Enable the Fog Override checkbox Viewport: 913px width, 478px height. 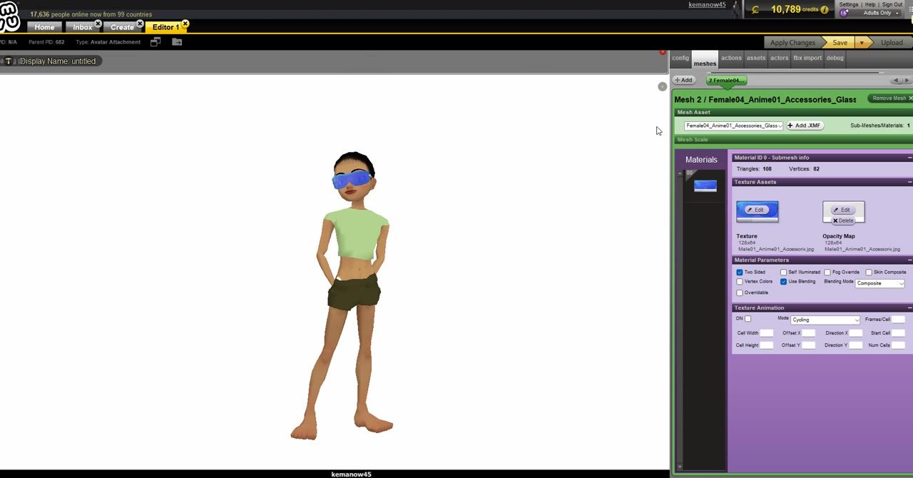pos(827,273)
